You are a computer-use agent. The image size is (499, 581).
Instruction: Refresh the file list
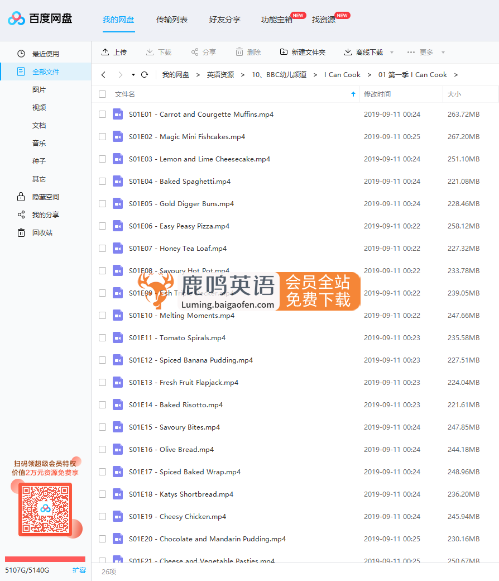[144, 74]
